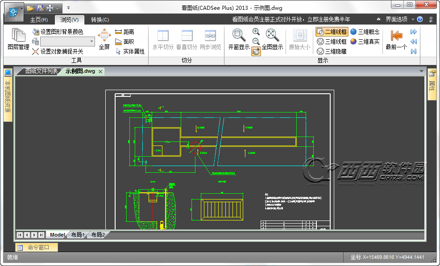Screen dimensions: 440x266
Task: Toggle 设置对象捕捉开关 object snap
Action: (58, 51)
